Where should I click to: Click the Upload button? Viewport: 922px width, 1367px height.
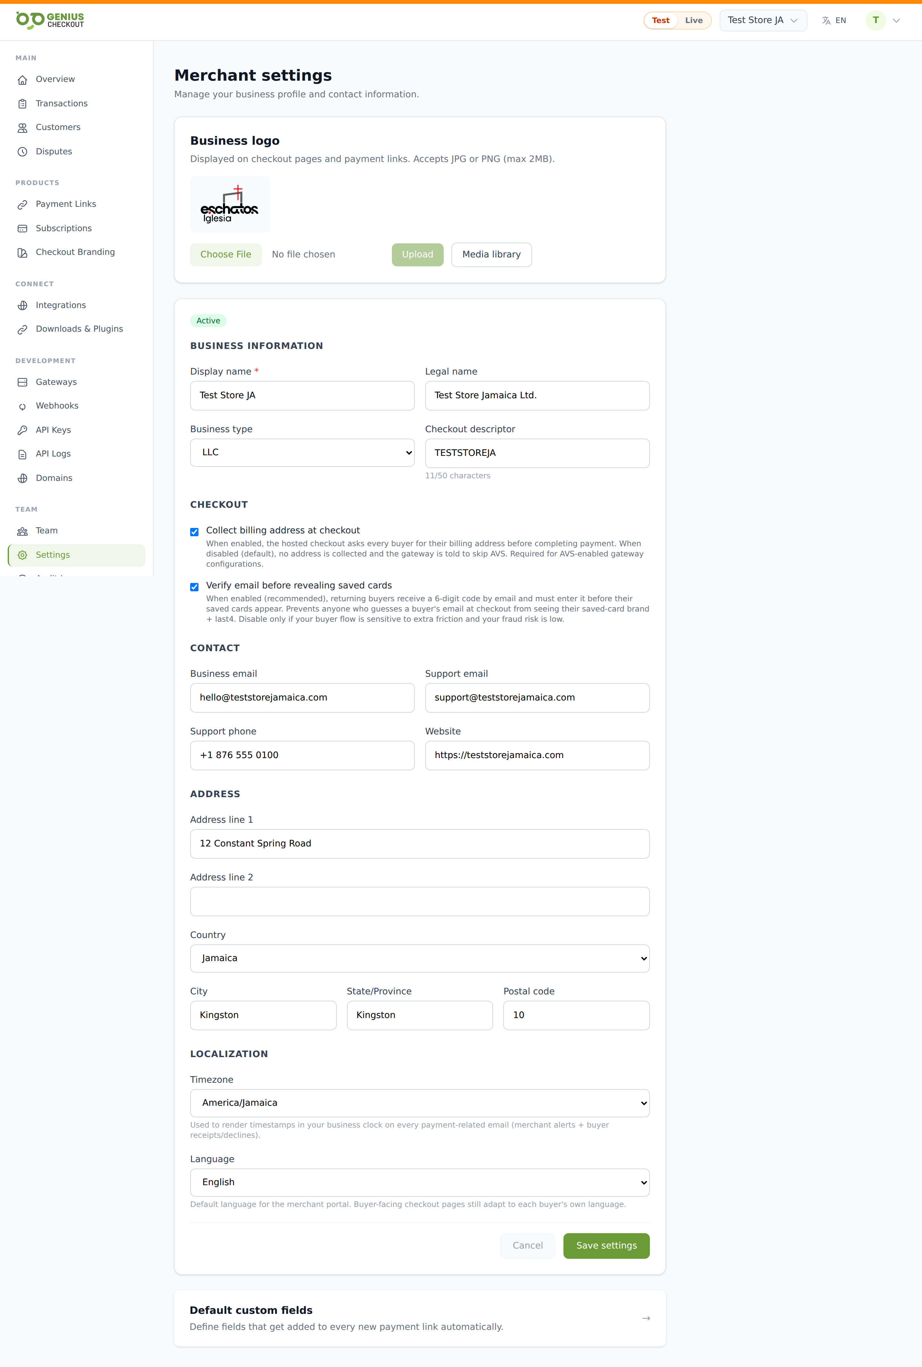417,255
